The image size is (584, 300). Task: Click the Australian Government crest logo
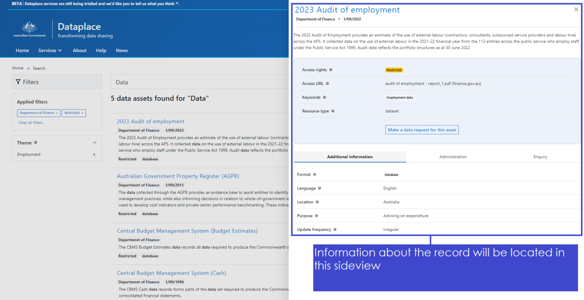click(x=30, y=30)
